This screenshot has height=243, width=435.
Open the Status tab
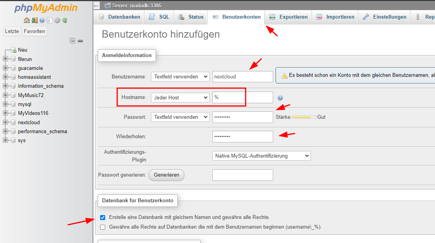tap(191, 17)
